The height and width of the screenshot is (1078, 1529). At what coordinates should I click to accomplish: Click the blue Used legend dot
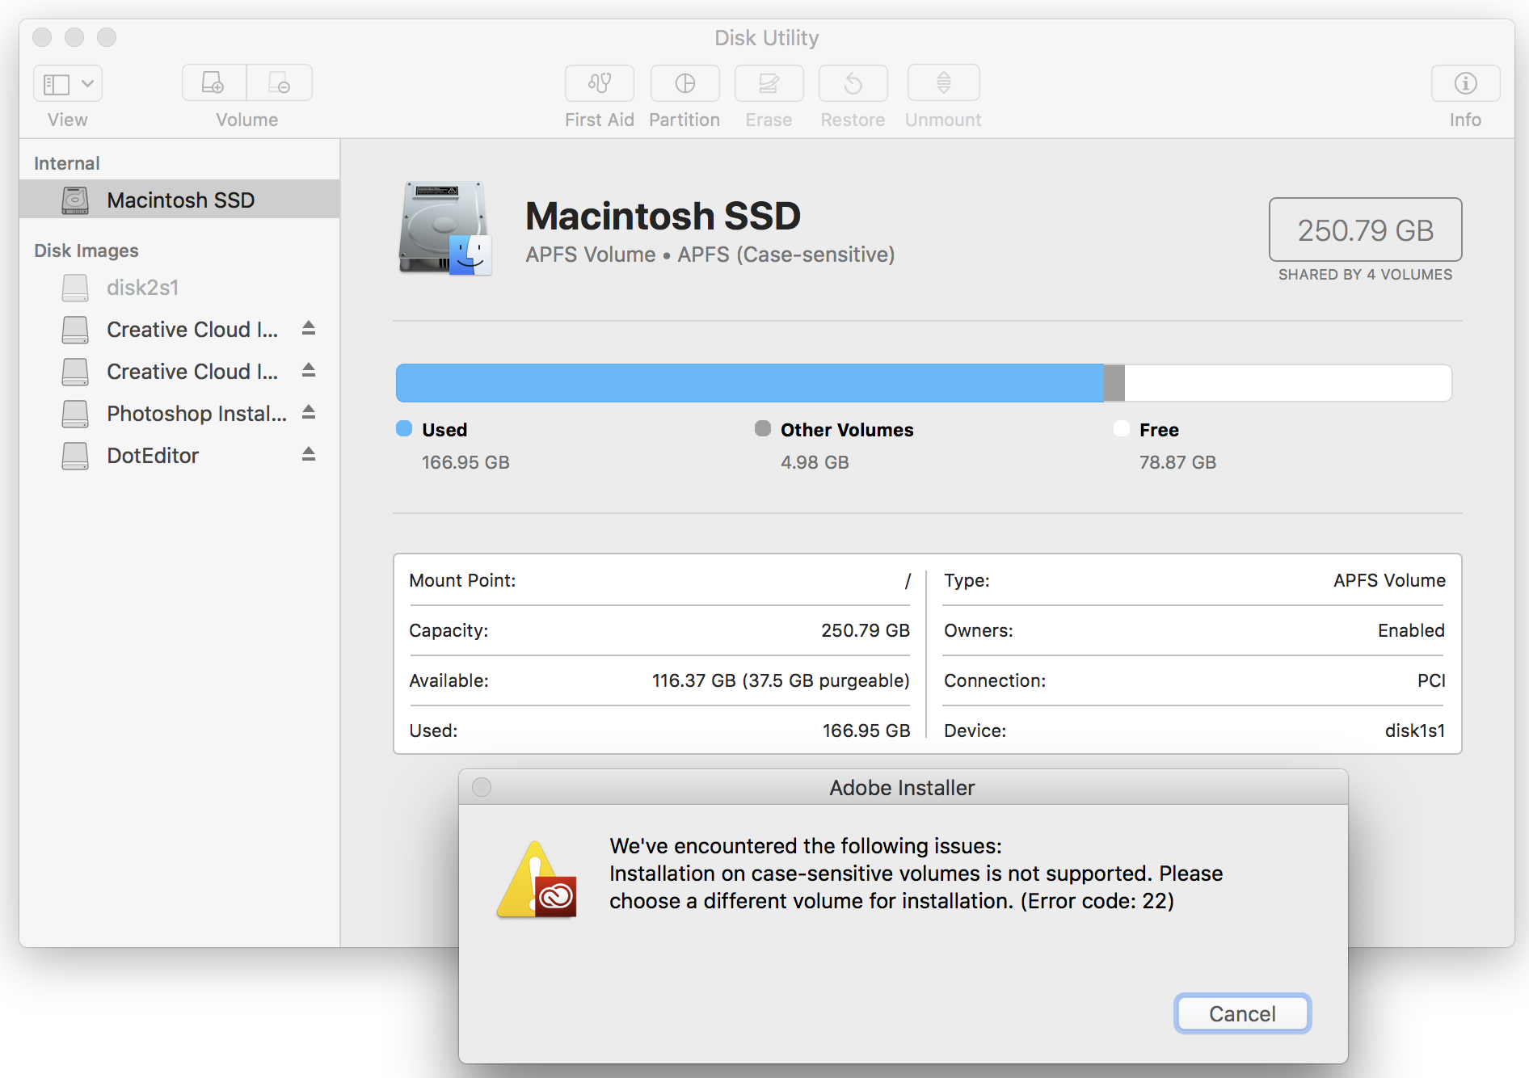point(404,428)
